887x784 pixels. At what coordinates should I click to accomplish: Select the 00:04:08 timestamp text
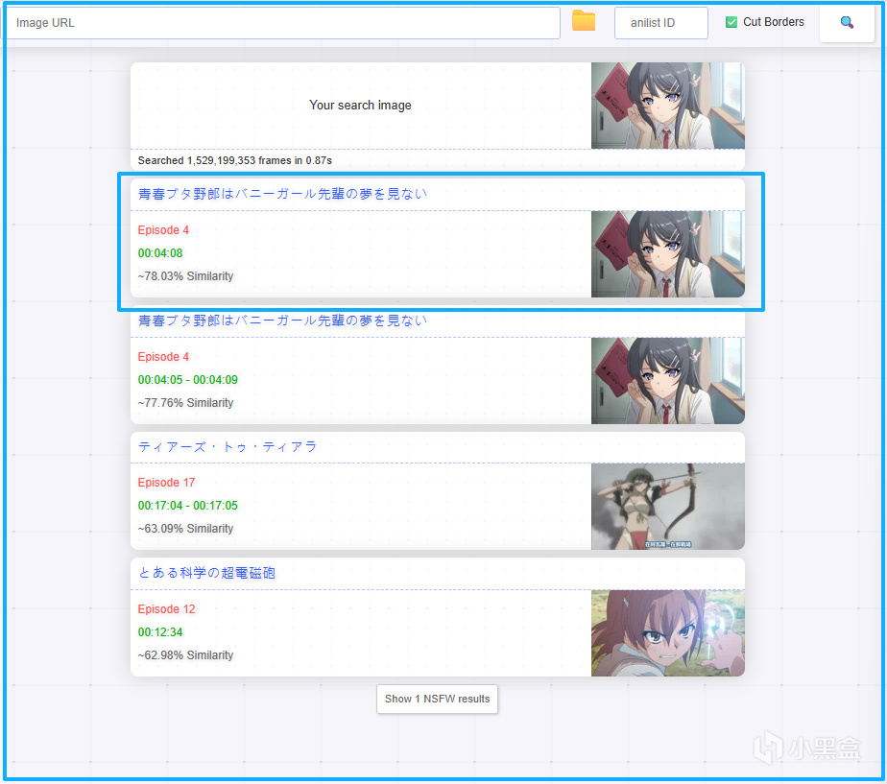point(160,253)
